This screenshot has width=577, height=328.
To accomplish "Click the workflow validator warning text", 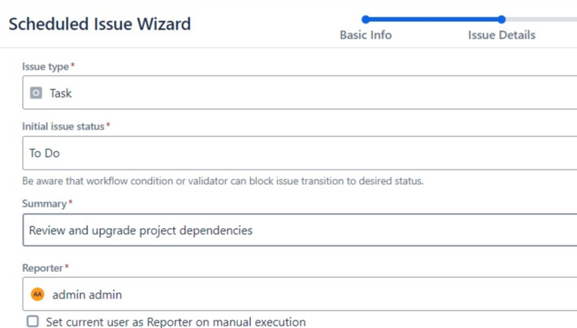I will point(222,181).
